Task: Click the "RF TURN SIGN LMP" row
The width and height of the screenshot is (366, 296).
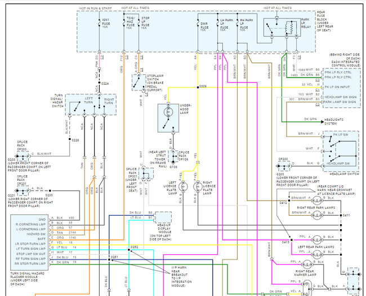Action: (x=30, y=259)
